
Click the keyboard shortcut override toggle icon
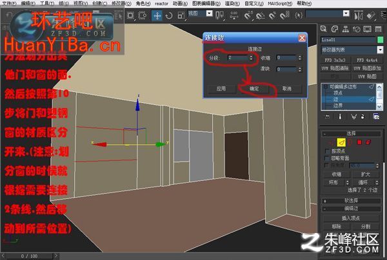[x=233, y=15]
